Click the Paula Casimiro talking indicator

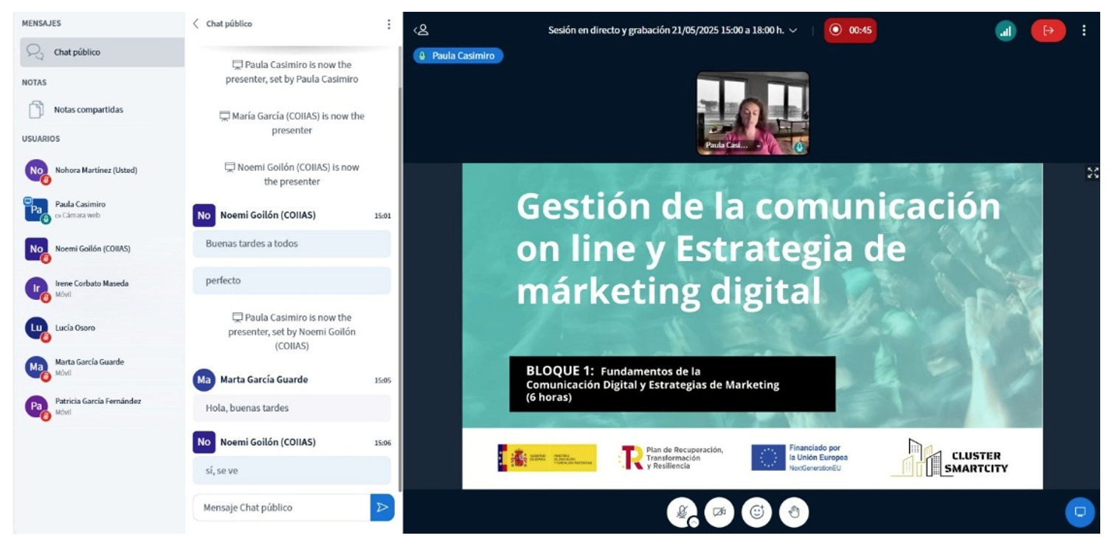(458, 56)
